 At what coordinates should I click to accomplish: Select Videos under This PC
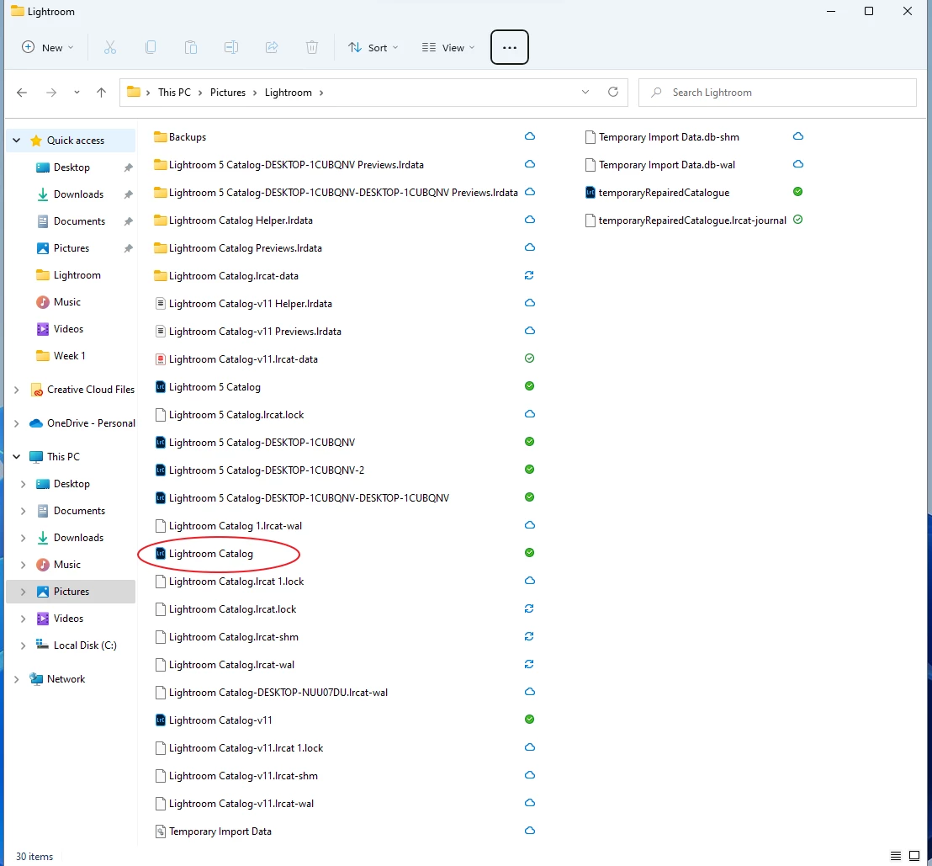[x=68, y=619]
